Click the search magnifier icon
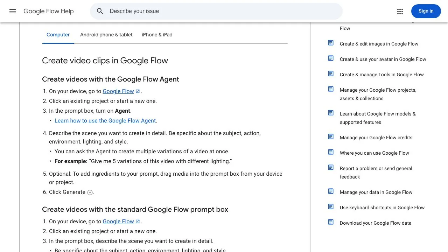 point(100,11)
